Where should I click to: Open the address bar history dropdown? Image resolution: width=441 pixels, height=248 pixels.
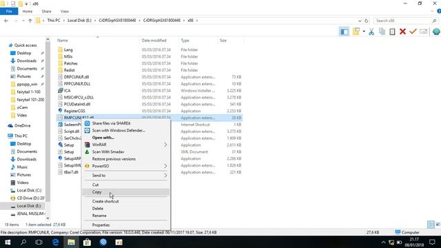pyautogui.click(x=360, y=21)
